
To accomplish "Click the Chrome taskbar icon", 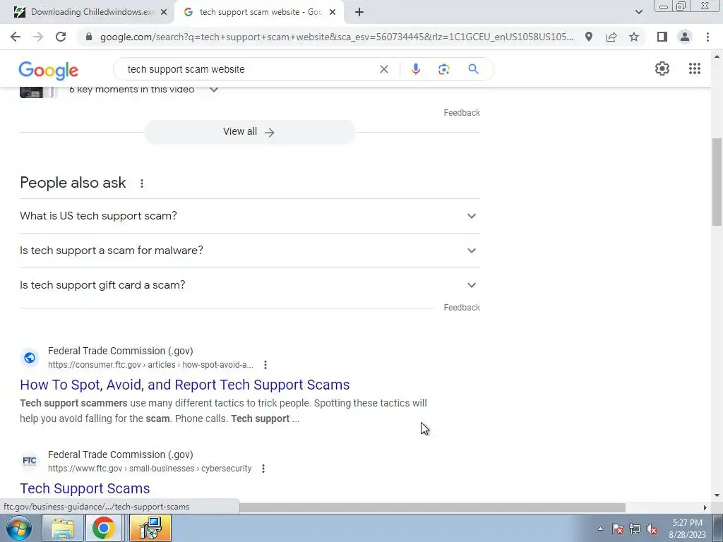I will pyautogui.click(x=103, y=528).
